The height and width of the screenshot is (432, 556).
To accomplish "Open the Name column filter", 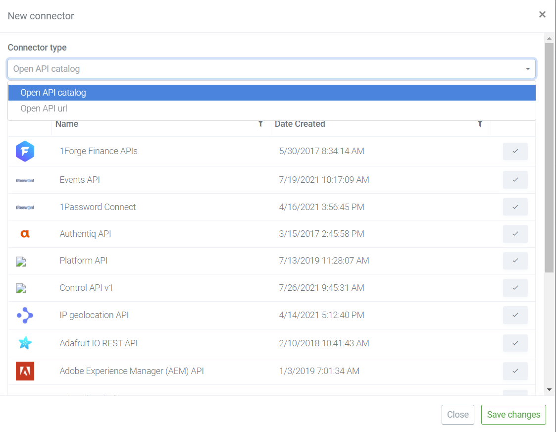I will (260, 124).
